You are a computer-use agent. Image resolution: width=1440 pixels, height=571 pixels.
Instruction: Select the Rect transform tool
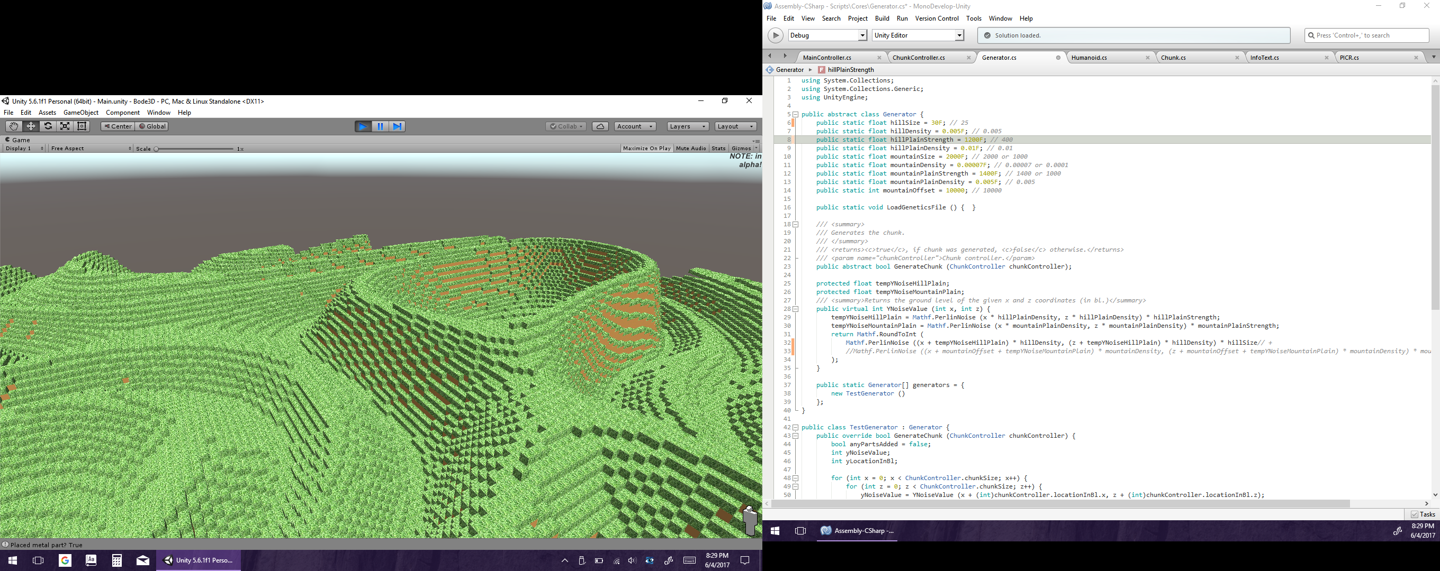tap(82, 126)
